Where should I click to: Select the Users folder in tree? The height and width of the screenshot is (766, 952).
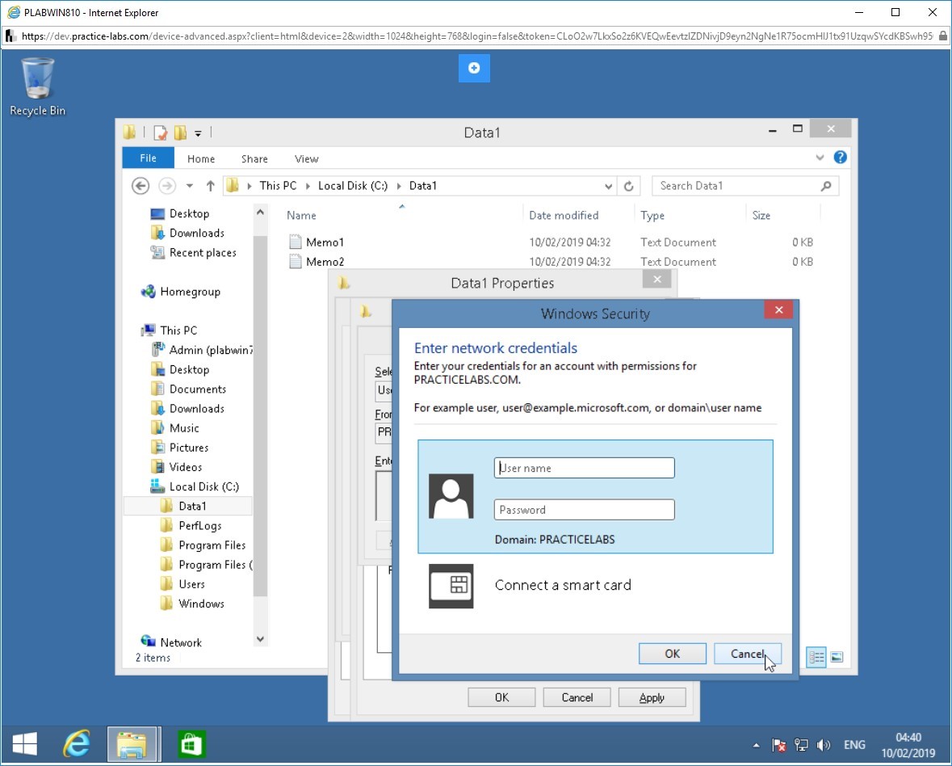pyautogui.click(x=182, y=584)
